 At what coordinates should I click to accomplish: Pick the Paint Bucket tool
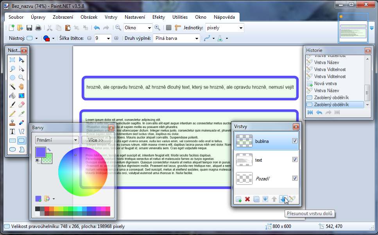coord(13,96)
